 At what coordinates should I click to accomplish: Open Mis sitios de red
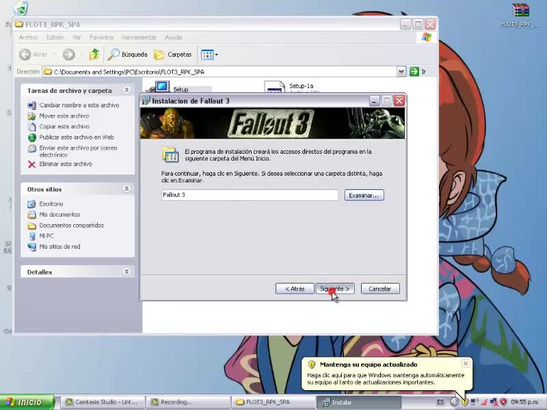pyautogui.click(x=59, y=247)
